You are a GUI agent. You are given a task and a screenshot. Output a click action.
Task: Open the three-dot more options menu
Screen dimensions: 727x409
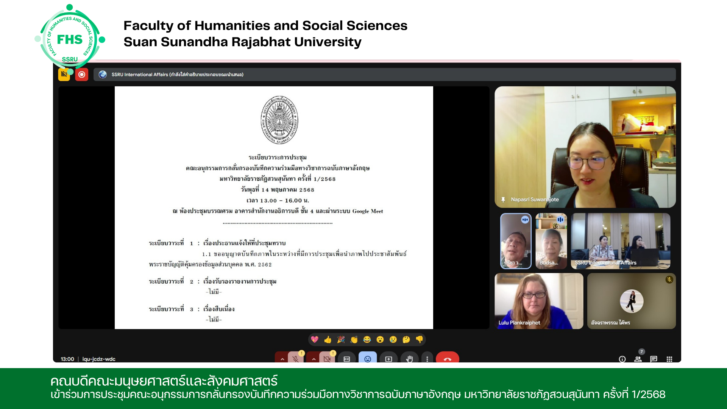pos(427,359)
